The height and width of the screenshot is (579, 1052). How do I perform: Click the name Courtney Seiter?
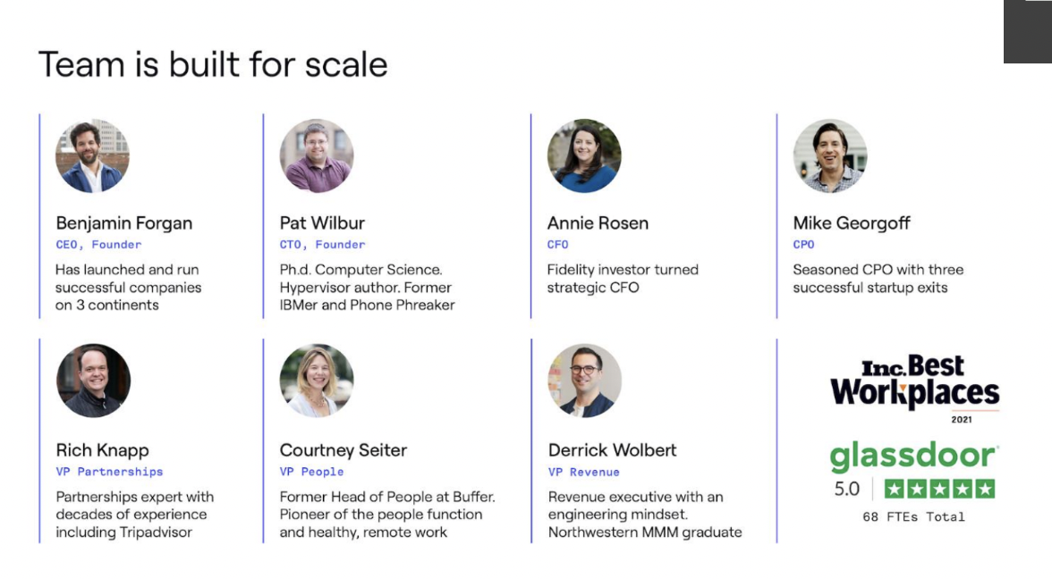(x=344, y=450)
